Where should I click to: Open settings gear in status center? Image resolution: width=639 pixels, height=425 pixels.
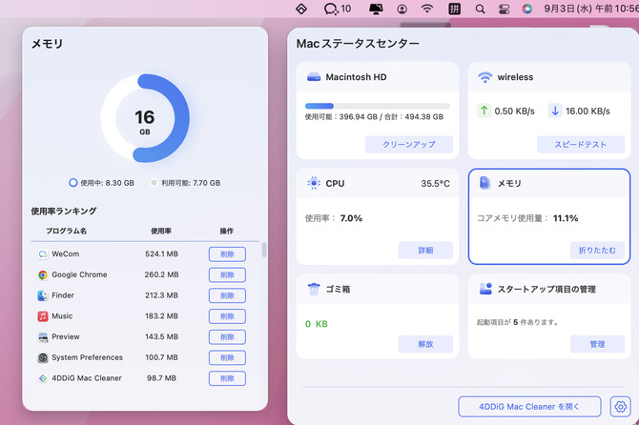[620, 406]
